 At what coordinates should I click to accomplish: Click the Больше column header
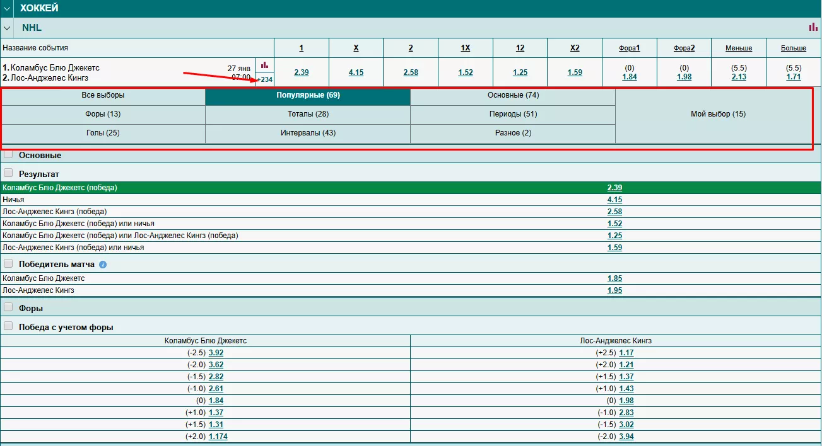793,48
